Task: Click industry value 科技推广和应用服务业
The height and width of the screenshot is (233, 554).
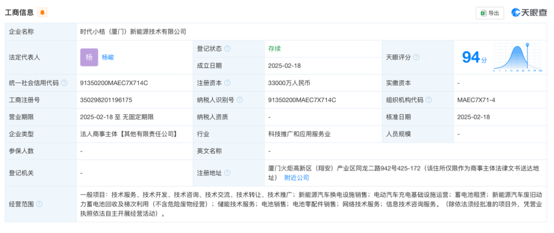Action: [x=299, y=134]
